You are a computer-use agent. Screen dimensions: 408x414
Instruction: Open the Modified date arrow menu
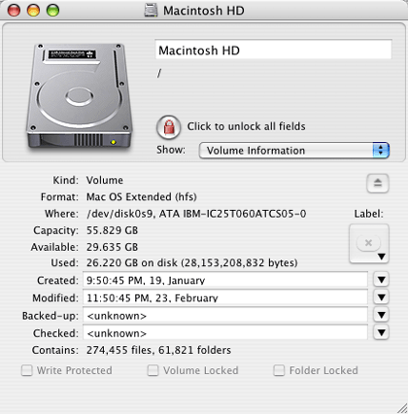click(381, 297)
